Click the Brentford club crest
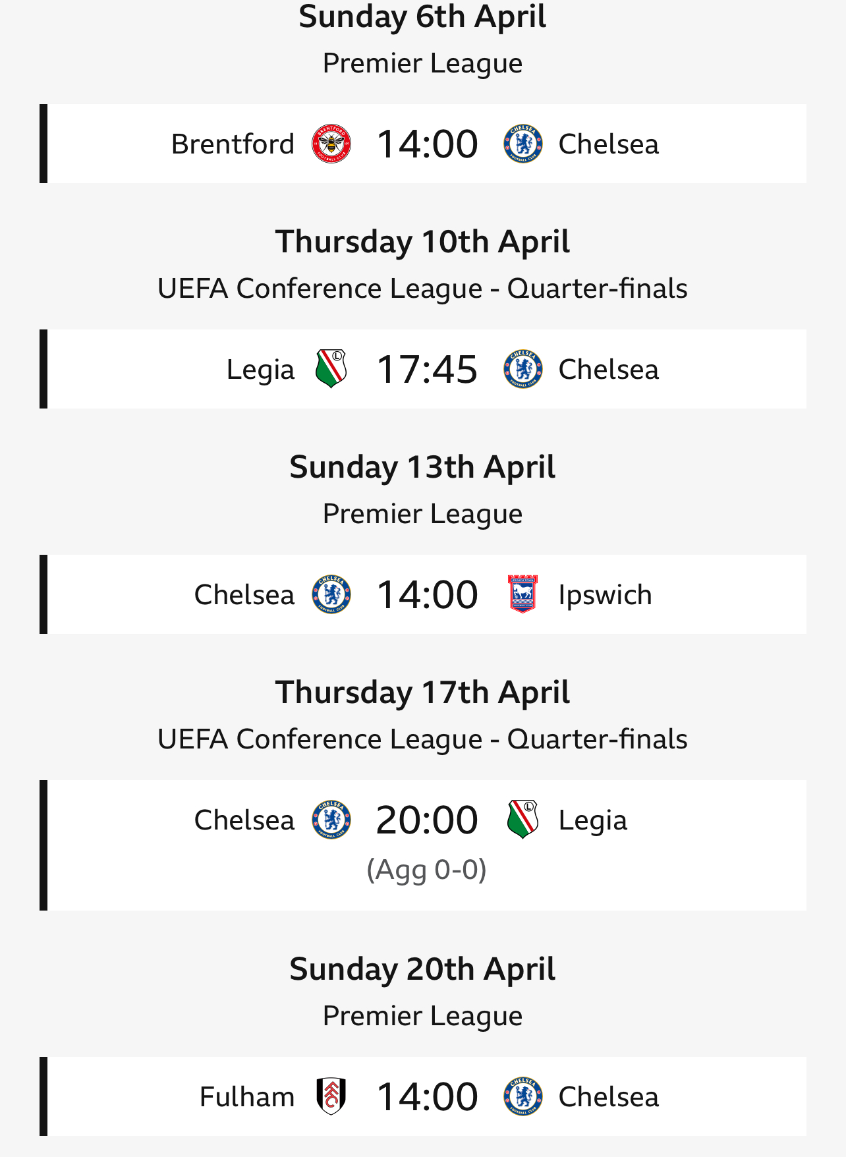 point(331,144)
